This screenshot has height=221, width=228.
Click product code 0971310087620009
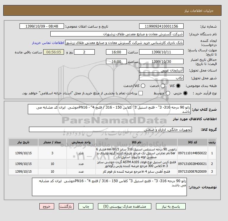tap(192, 171)
